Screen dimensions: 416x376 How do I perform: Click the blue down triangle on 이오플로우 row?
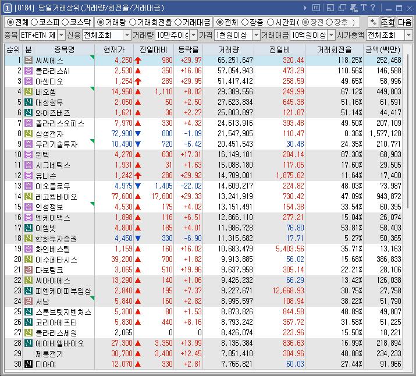pyautogui.click(x=138, y=186)
